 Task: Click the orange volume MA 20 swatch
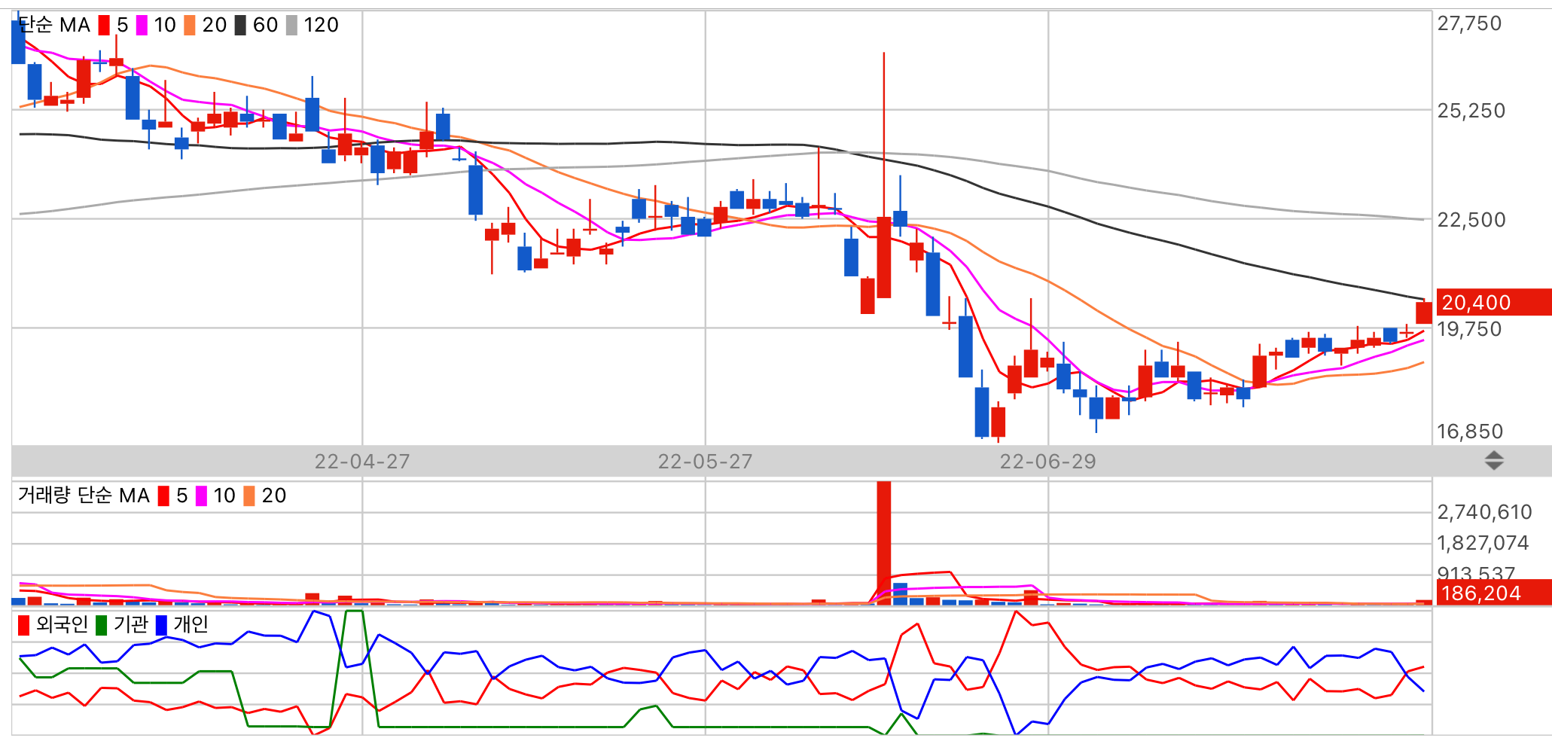(249, 496)
